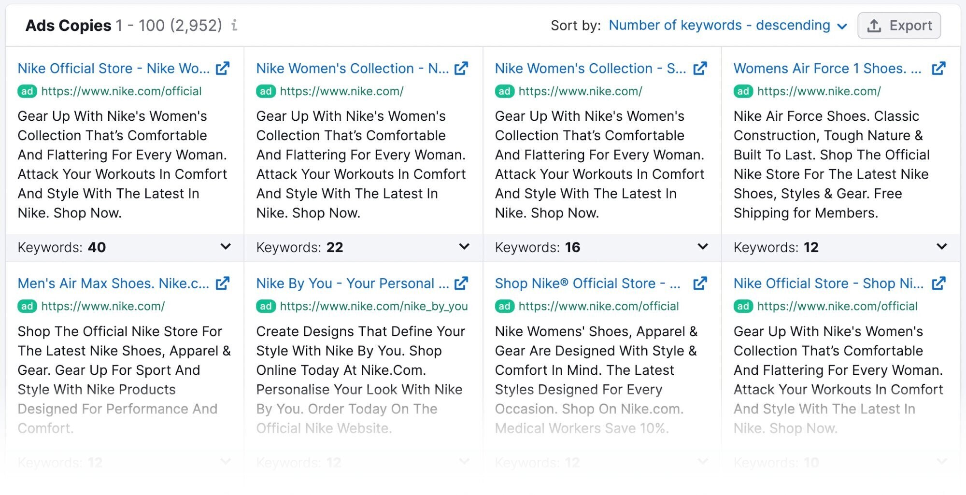Expand Keywords: 16 list

(703, 247)
